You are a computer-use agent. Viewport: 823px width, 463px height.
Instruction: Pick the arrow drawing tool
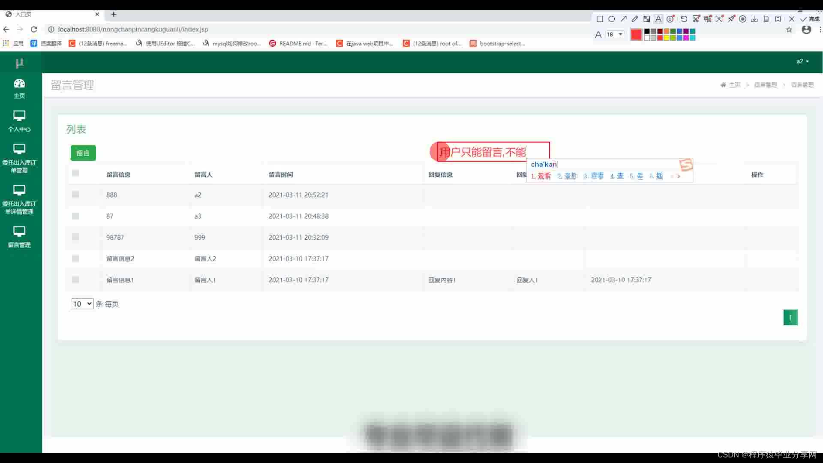click(623, 19)
